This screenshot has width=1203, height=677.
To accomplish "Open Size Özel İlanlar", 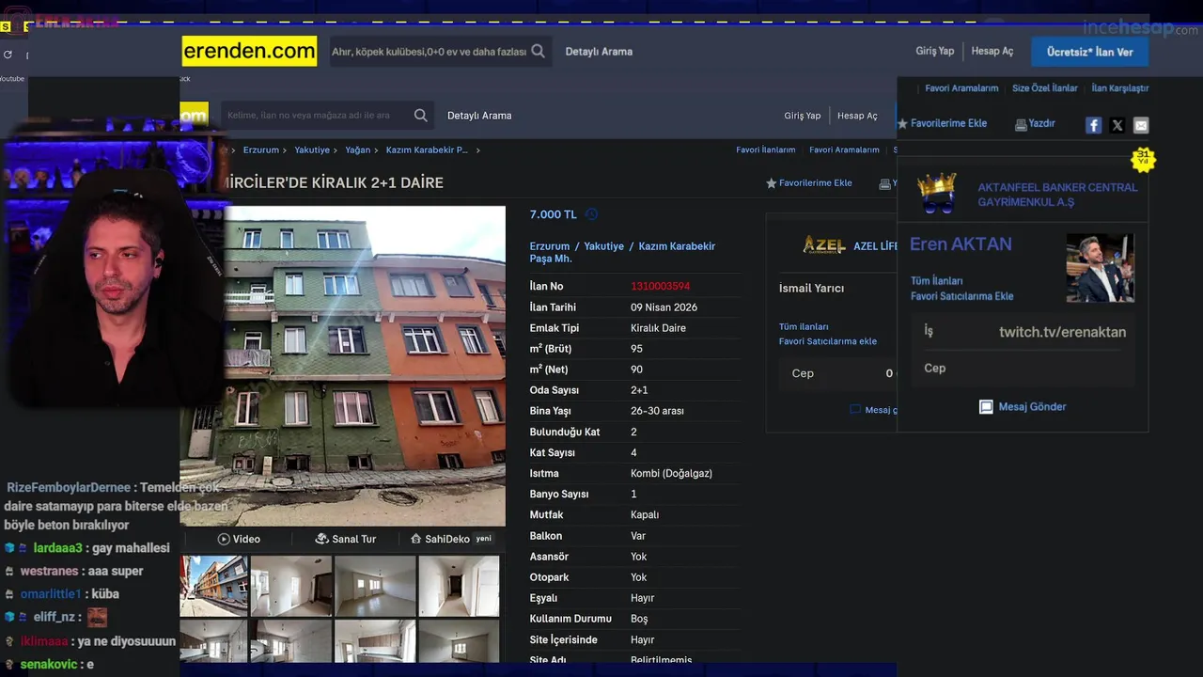I will [x=1045, y=88].
